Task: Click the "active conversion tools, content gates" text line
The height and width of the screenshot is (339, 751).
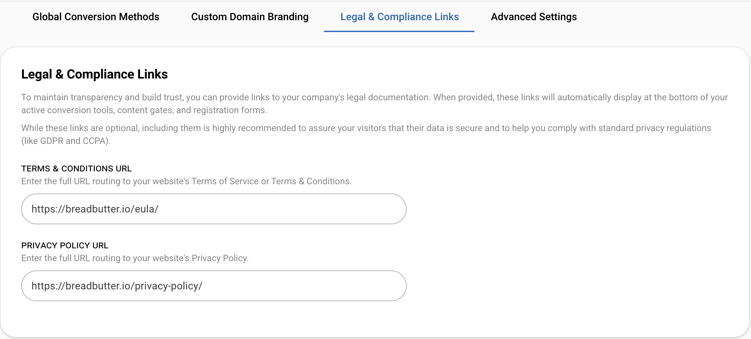Action: (144, 110)
